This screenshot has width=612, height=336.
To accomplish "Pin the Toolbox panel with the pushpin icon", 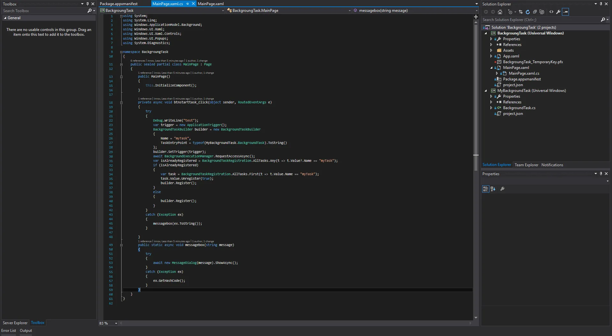I will click(x=87, y=4).
